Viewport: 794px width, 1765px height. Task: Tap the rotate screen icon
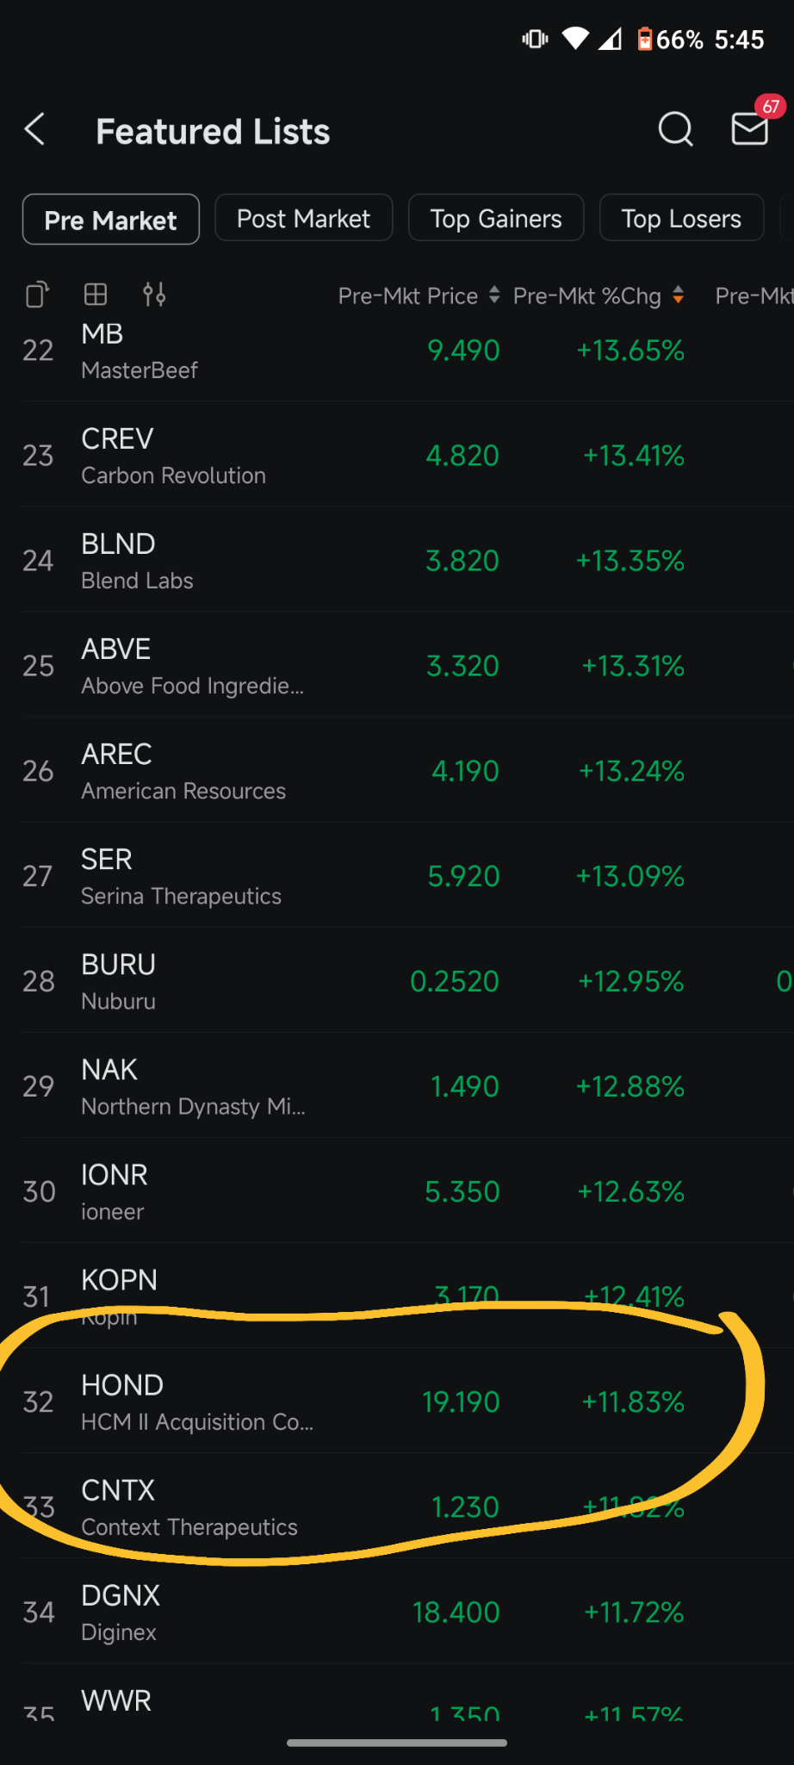click(x=37, y=295)
